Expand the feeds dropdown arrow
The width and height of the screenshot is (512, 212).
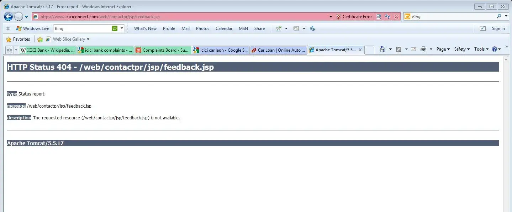(x=406, y=49)
